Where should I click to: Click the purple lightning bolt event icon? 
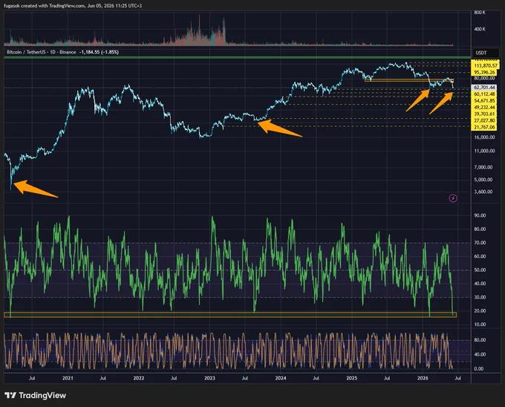tap(453, 198)
